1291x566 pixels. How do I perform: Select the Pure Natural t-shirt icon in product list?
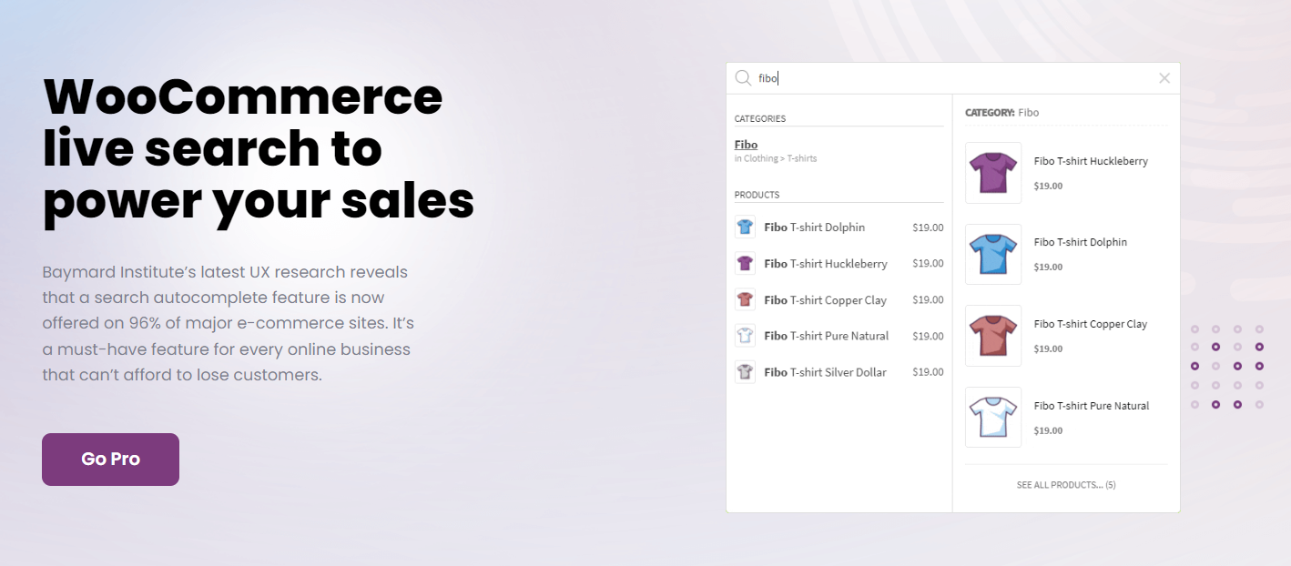click(746, 336)
